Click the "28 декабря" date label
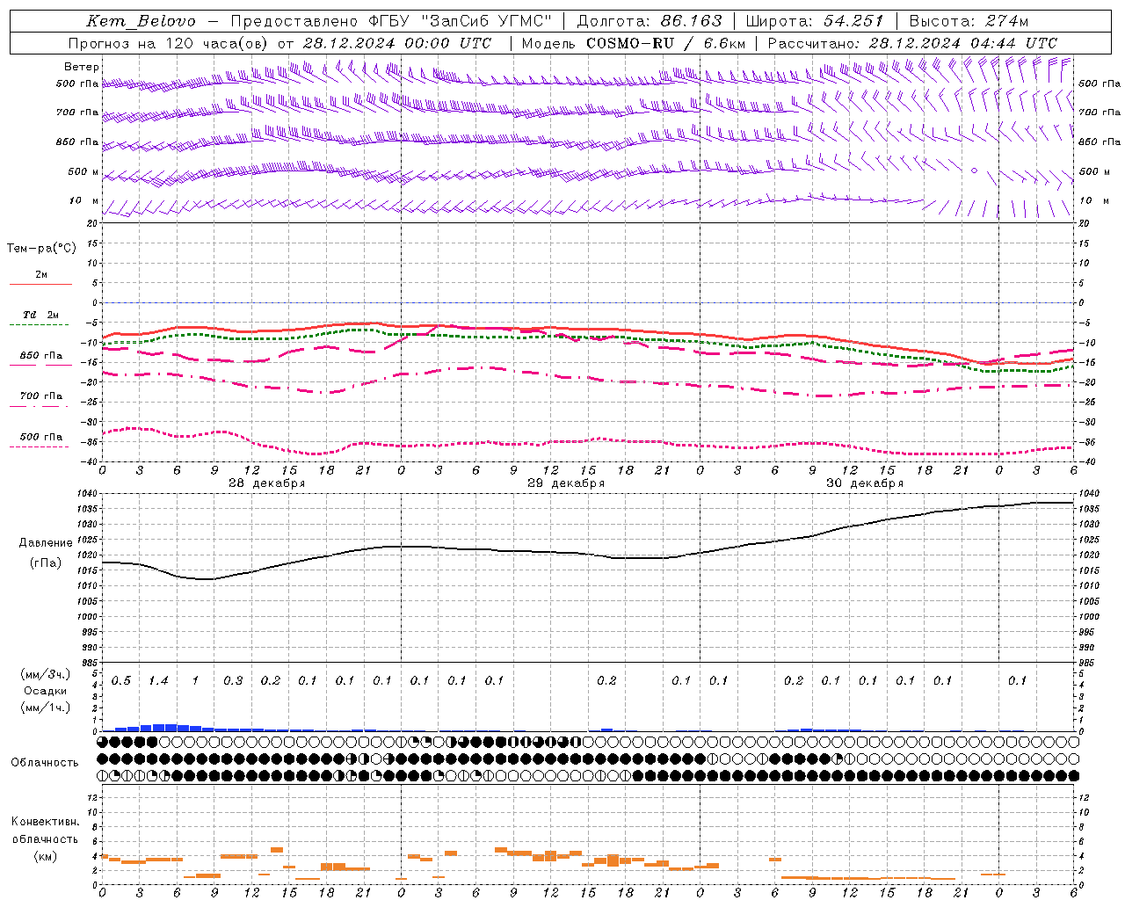 pyautogui.click(x=267, y=483)
